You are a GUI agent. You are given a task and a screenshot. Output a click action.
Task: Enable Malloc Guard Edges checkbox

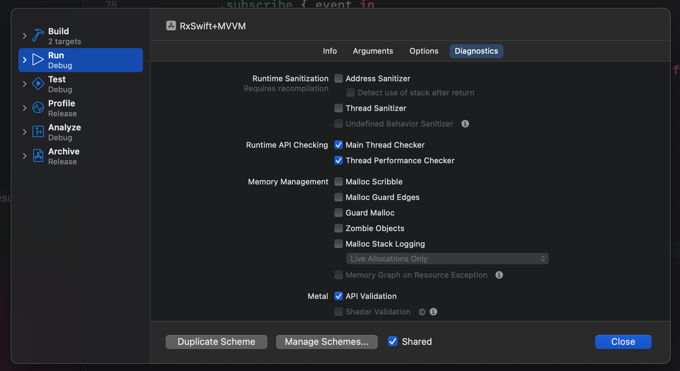pyautogui.click(x=339, y=197)
